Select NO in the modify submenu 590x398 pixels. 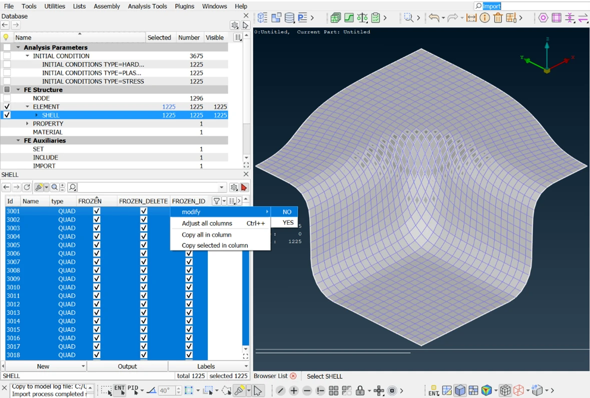coord(287,212)
